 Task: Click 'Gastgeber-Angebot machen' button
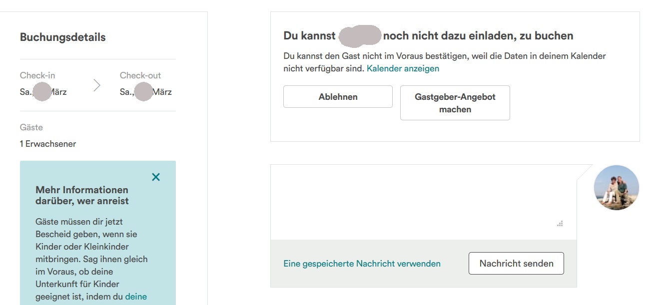(455, 103)
